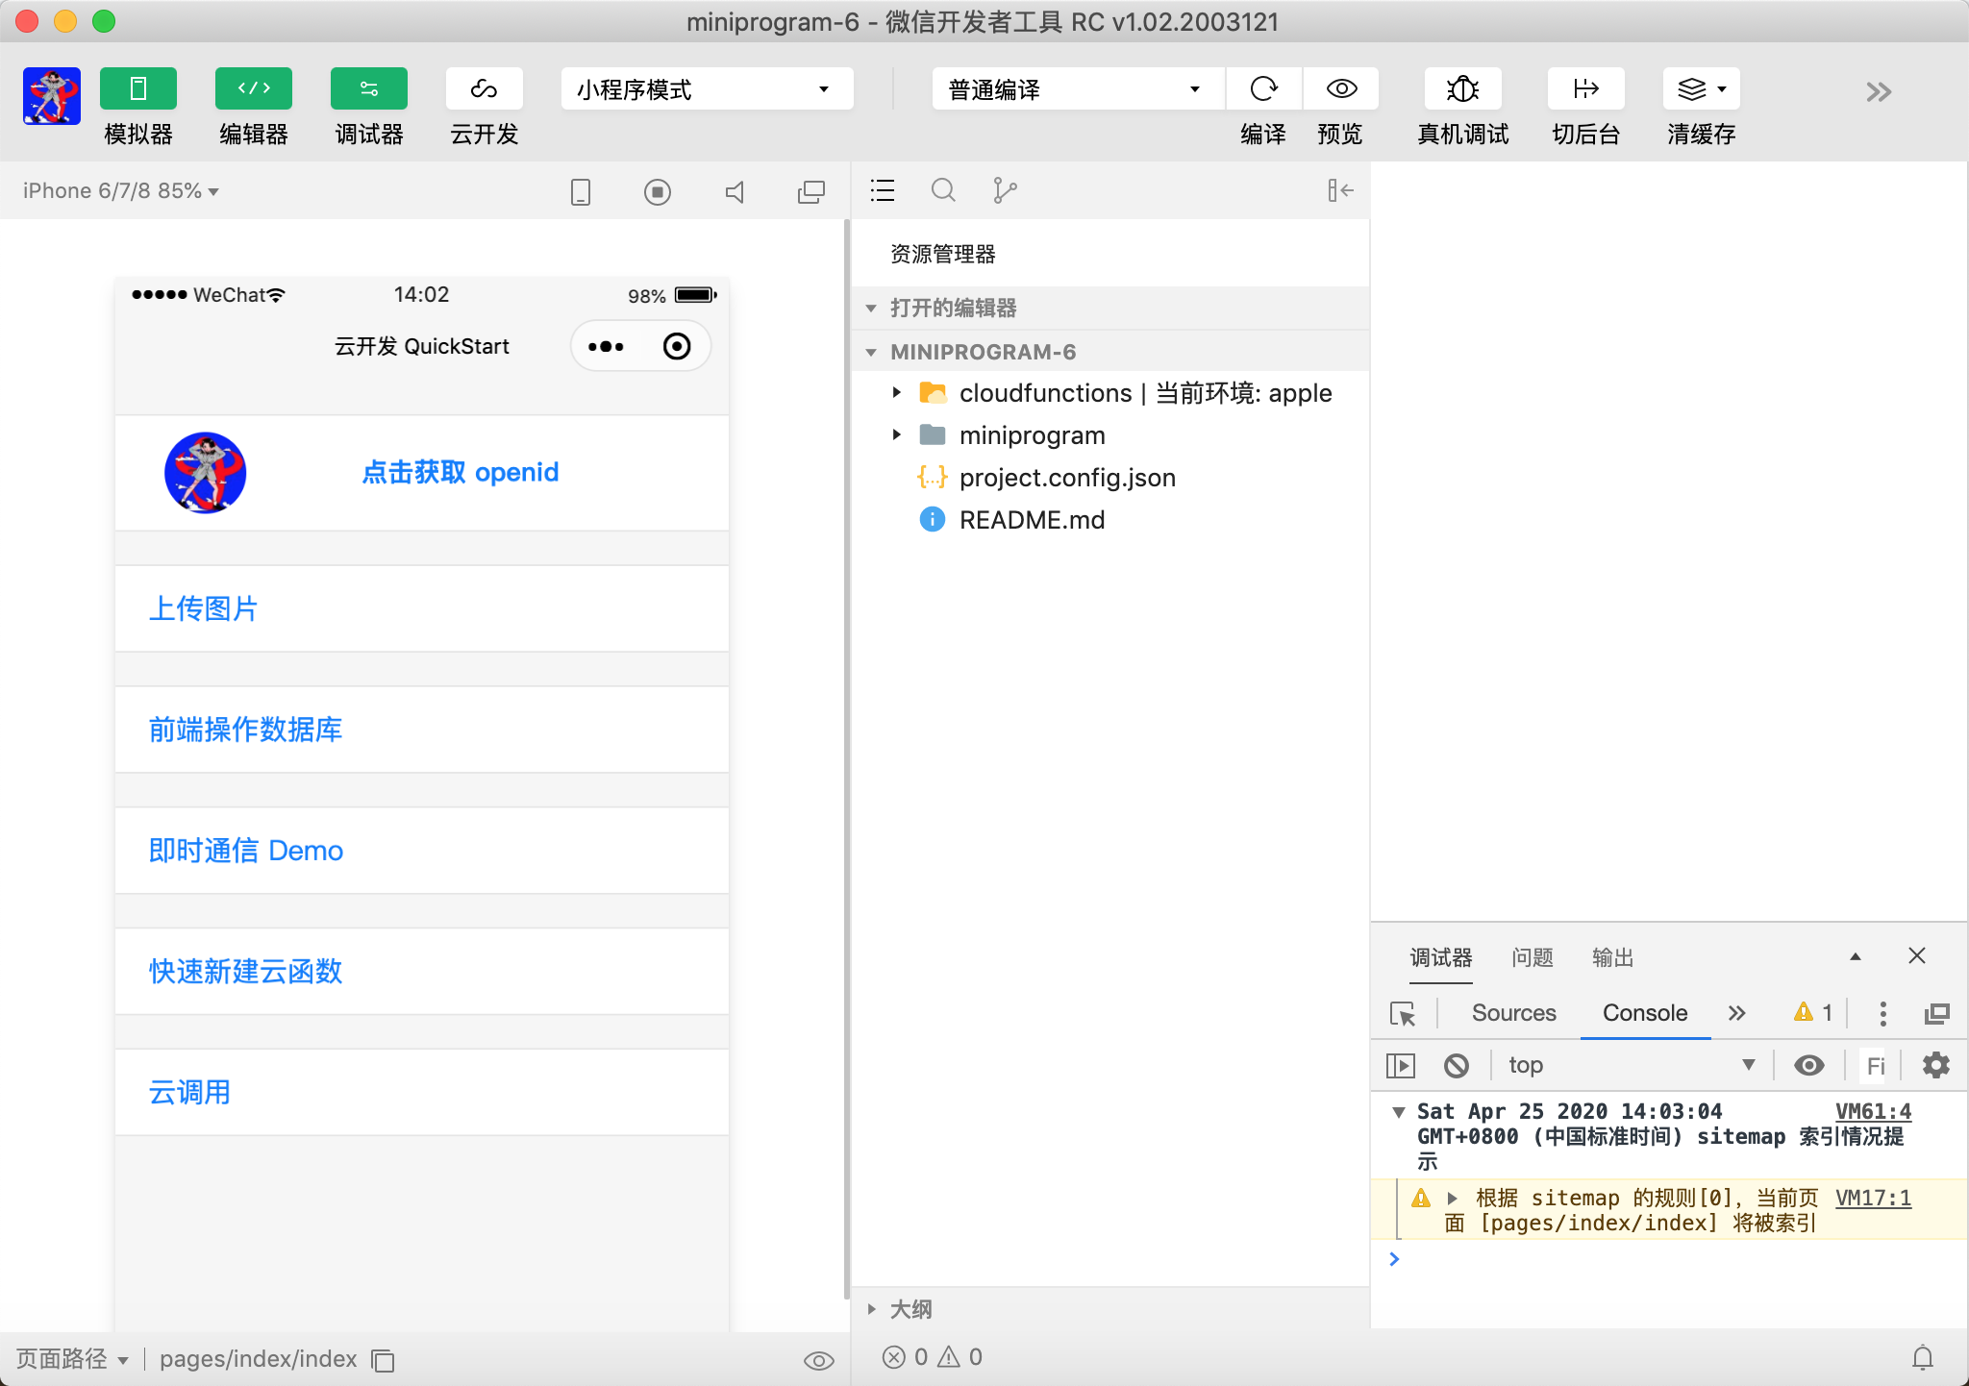Click the switch-to-background icon

1585,89
